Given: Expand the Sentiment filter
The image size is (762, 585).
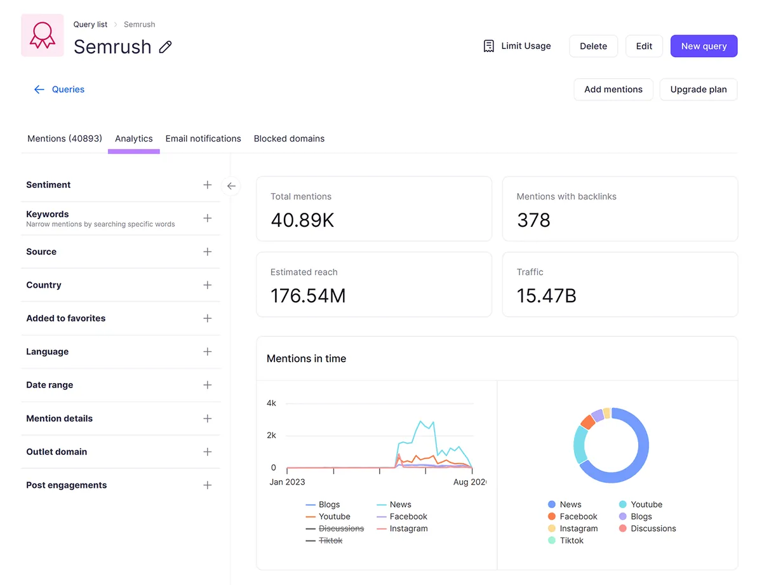Looking at the screenshot, I should (207, 185).
